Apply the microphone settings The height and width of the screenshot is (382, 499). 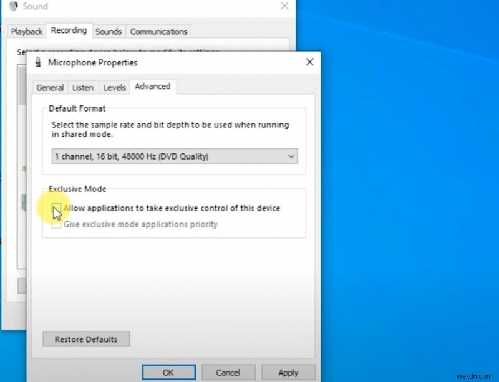(288, 372)
